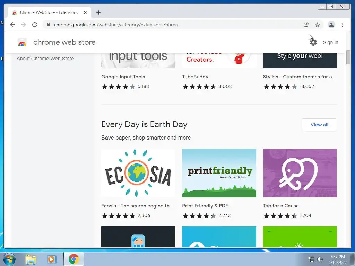
Task: Click the TubeBuddy 8,008 rating stars
Action: 199,86
